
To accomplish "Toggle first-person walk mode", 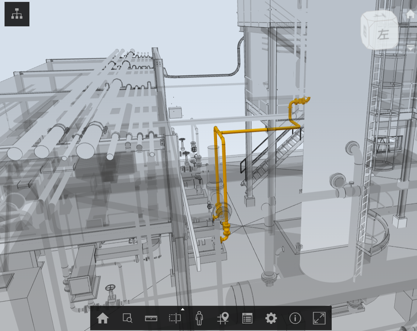I will (199, 318).
